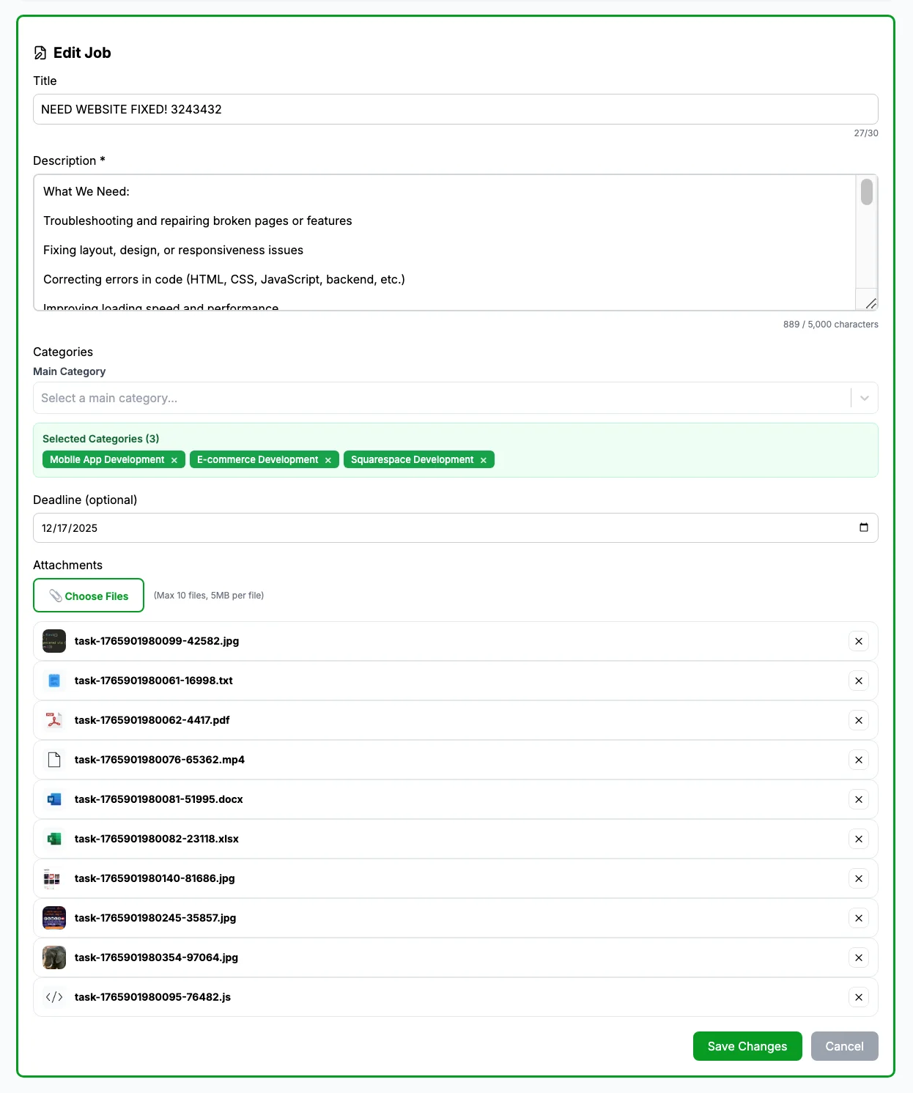Image resolution: width=913 pixels, height=1093 pixels.
Task: Delete the task-1765901980095-76482.js attachment
Action: [859, 997]
